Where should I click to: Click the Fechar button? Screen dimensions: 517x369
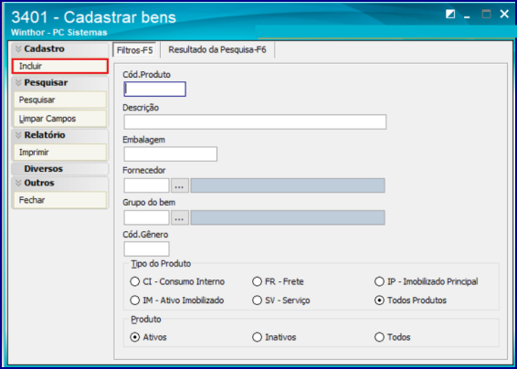[60, 200]
